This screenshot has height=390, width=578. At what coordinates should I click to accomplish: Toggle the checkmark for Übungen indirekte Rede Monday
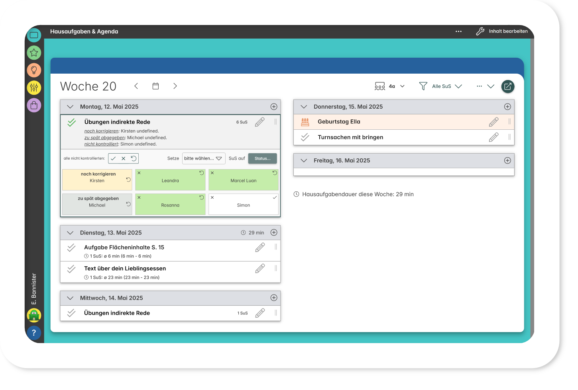tap(72, 123)
